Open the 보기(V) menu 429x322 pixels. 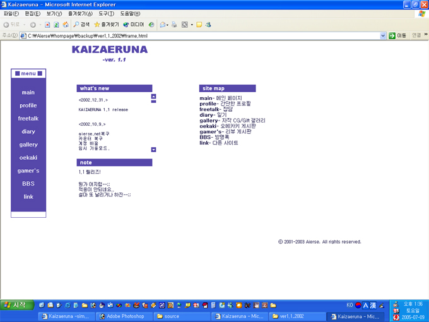[54, 14]
